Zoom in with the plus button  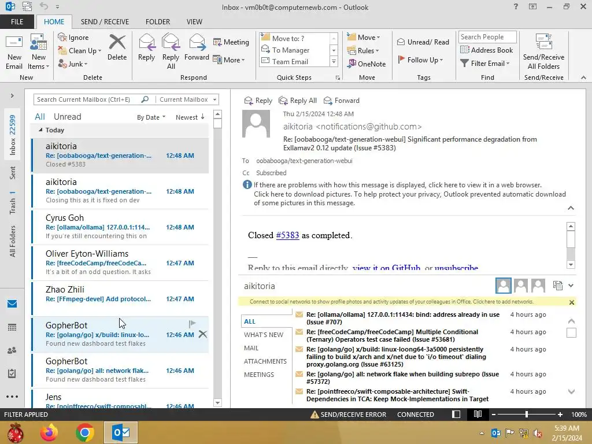pos(560,415)
